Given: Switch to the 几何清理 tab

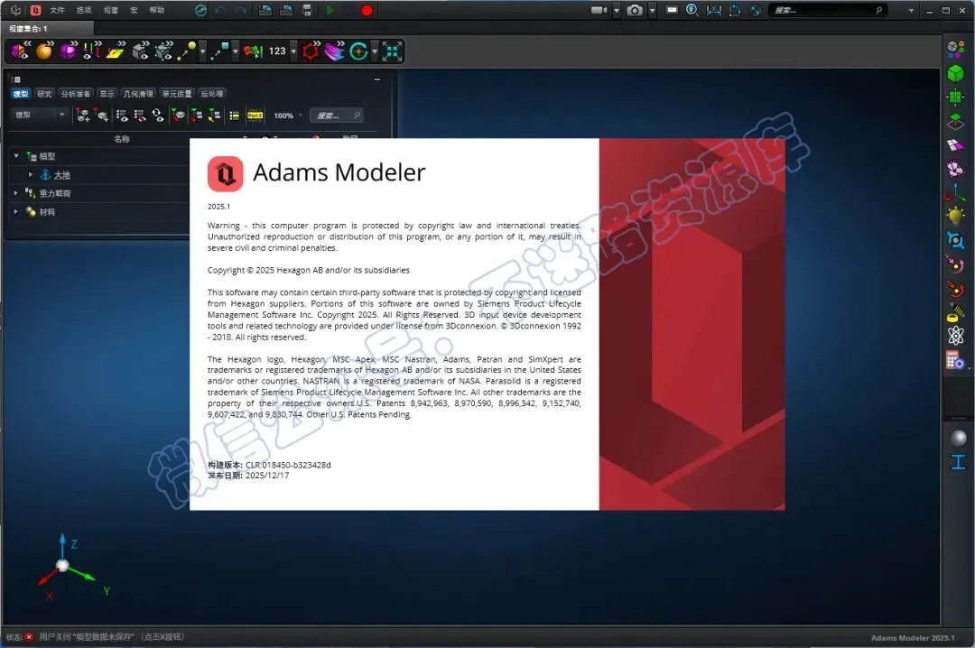Looking at the screenshot, I should tap(138, 94).
